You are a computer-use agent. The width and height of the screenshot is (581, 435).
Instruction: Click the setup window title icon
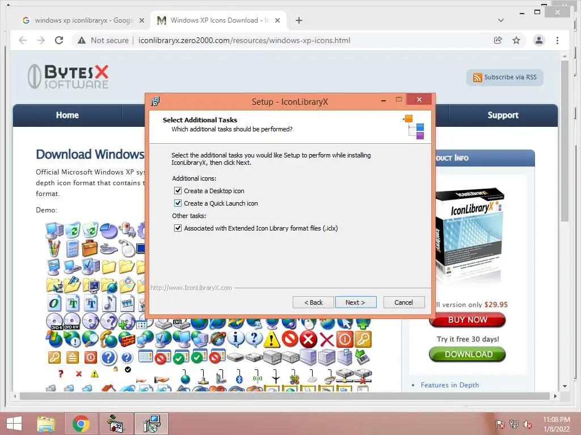(x=155, y=101)
